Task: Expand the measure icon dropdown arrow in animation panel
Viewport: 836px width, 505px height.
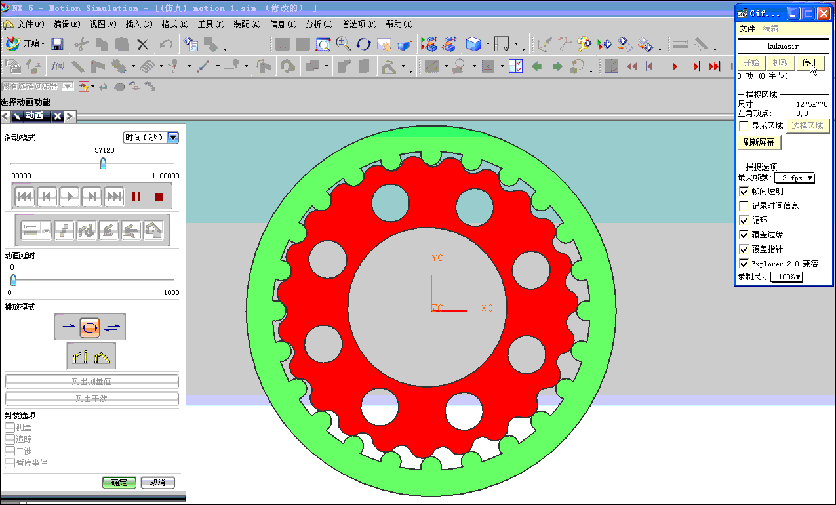Action: 47,230
